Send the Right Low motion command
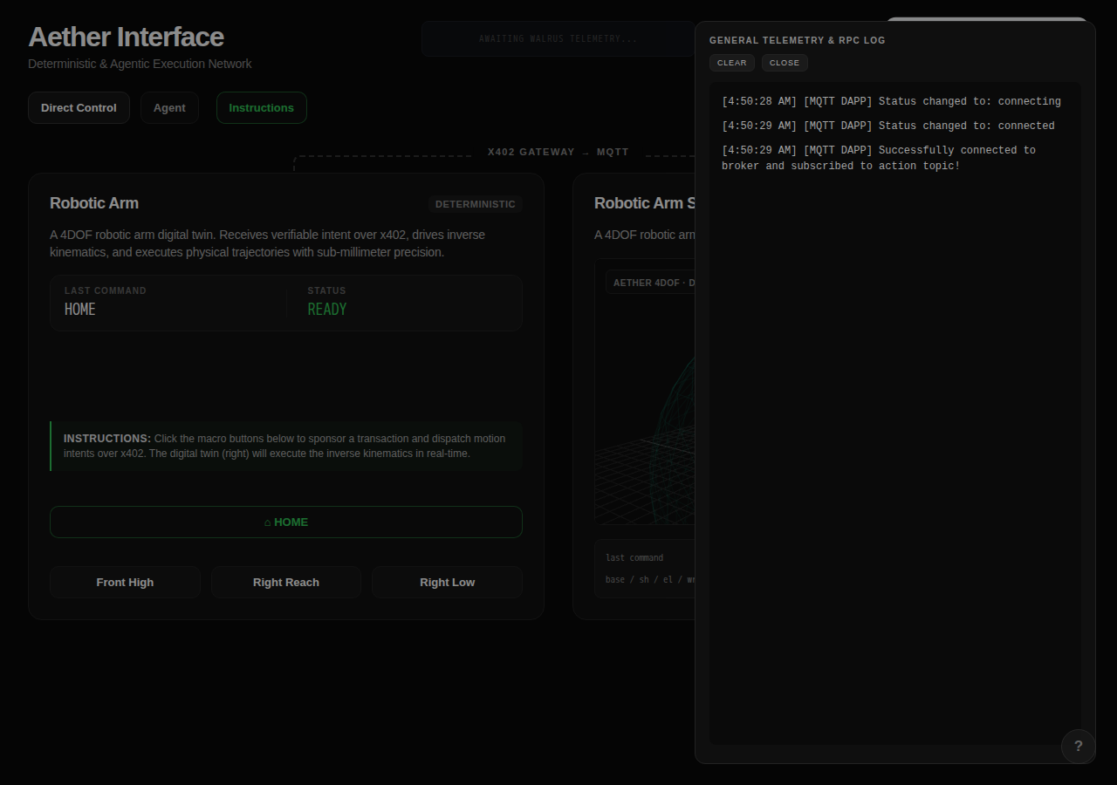The image size is (1117, 785). point(448,583)
